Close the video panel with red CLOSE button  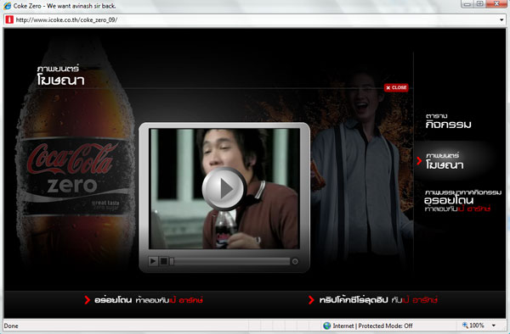pos(396,87)
